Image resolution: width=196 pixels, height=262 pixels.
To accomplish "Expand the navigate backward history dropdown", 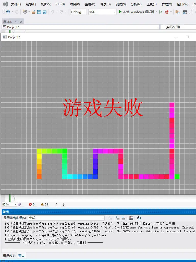I will tap(12, 12).
